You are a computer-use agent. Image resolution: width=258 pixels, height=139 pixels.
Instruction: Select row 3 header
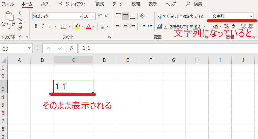(x=4, y=86)
